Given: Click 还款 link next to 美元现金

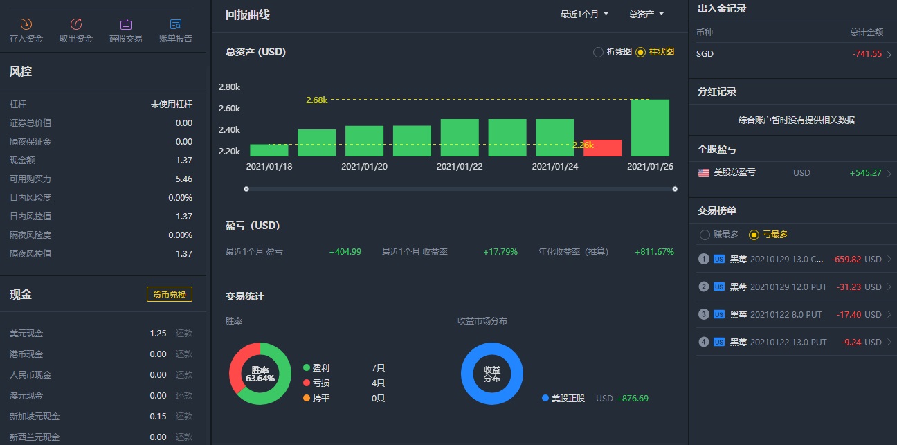Looking at the screenshot, I should coord(183,334).
